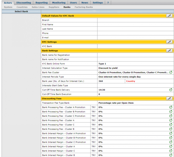Select the Countries submenu
174x157 pixels.
[22, 7]
